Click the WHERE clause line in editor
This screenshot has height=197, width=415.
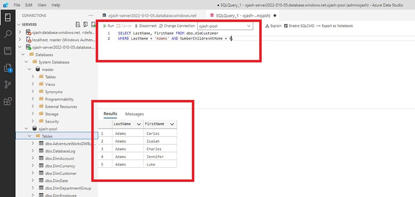(175, 39)
